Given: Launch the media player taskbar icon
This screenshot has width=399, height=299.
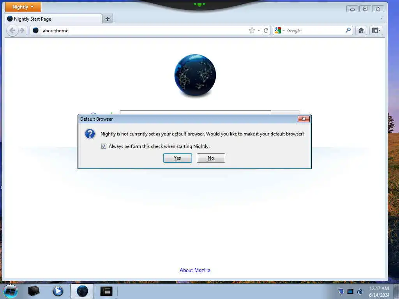Looking at the screenshot, I should (x=58, y=291).
